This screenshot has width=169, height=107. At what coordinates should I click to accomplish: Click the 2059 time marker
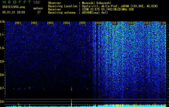point(147,23)
